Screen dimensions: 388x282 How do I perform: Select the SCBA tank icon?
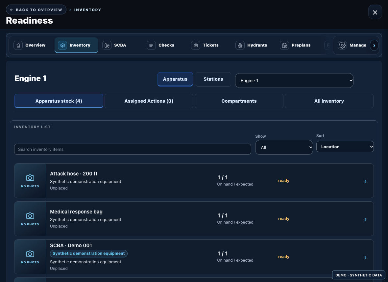[107, 45]
